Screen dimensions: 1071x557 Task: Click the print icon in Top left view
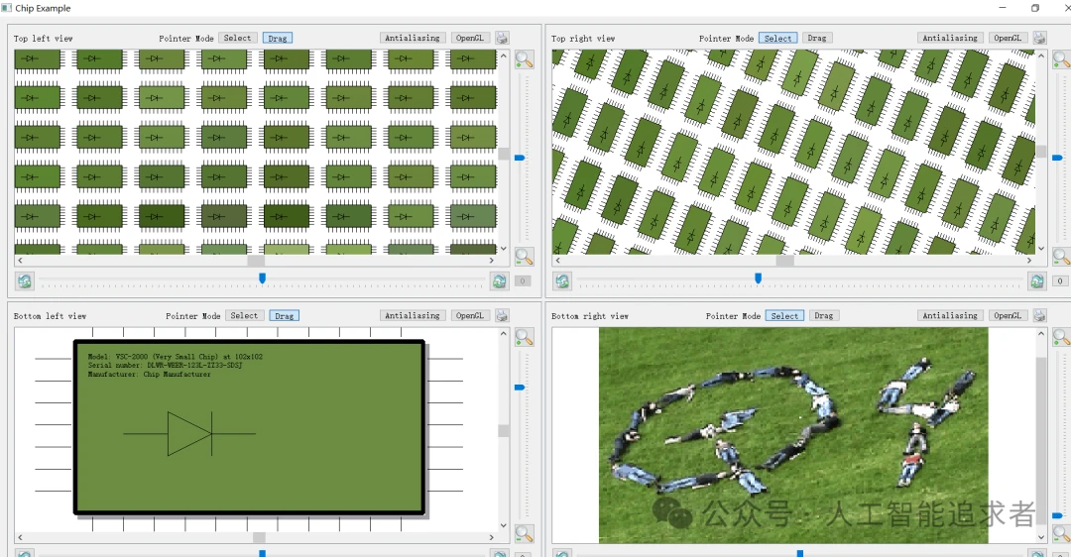pos(502,39)
